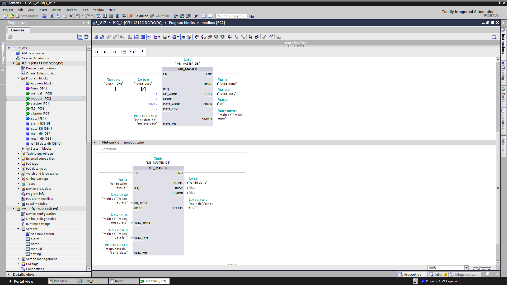Image resolution: width=507 pixels, height=285 pixels.
Task: Insert an output coil instruction
Action: click(115, 52)
